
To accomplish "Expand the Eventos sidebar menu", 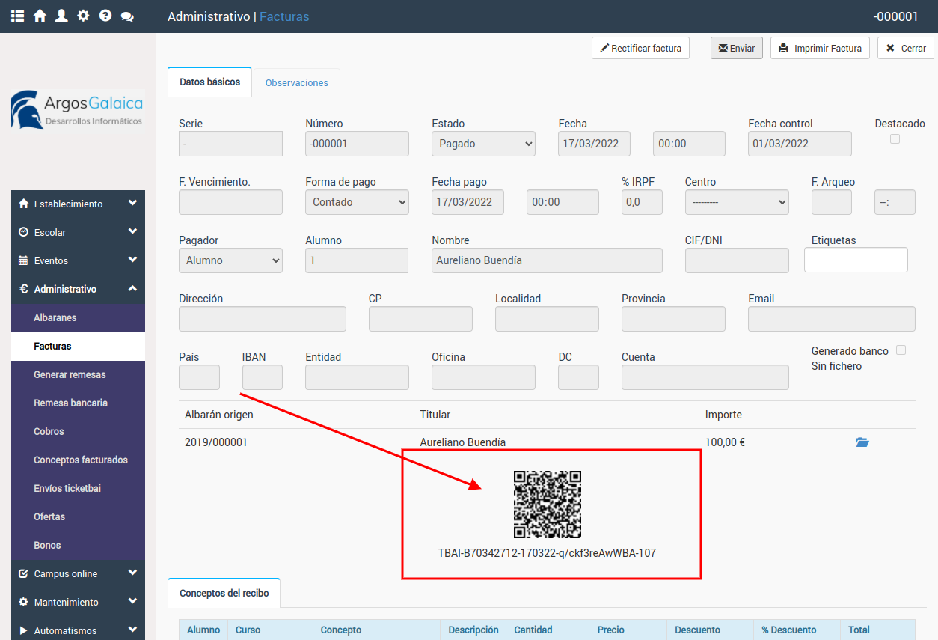I will tap(78, 260).
